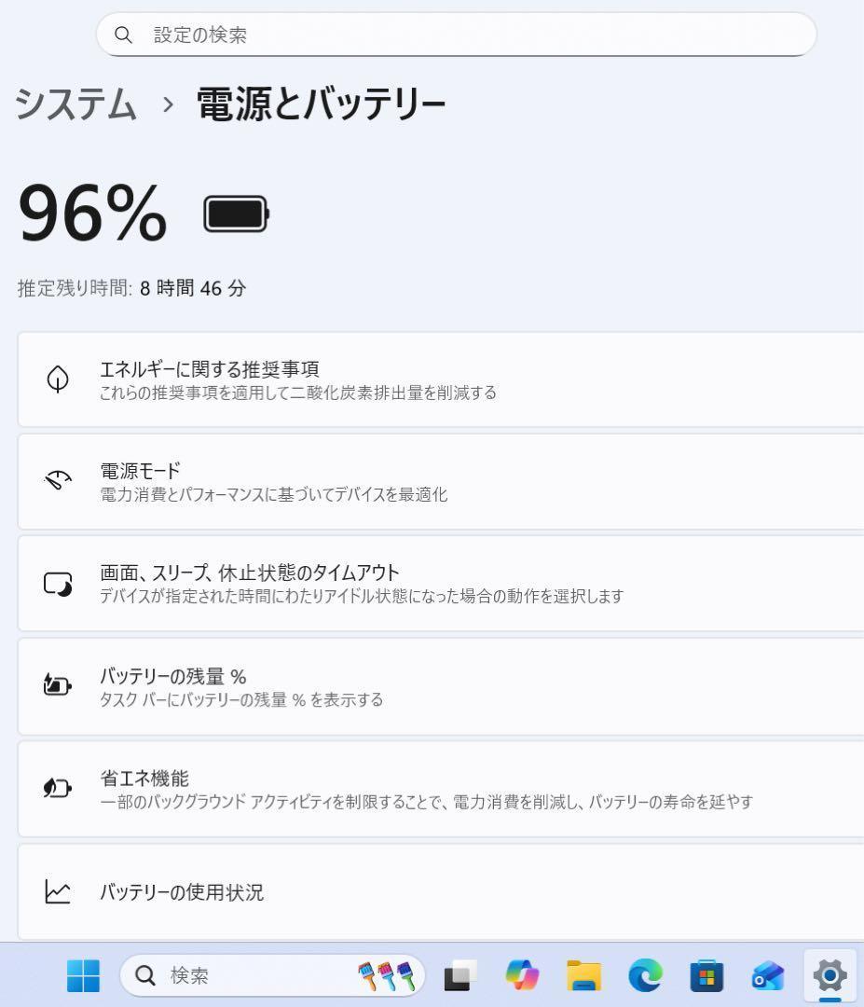This screenshot has width=864, height=1007.
Task: Launch Microsoft Edge from the taskbar
Action: (x=645, y=975)
